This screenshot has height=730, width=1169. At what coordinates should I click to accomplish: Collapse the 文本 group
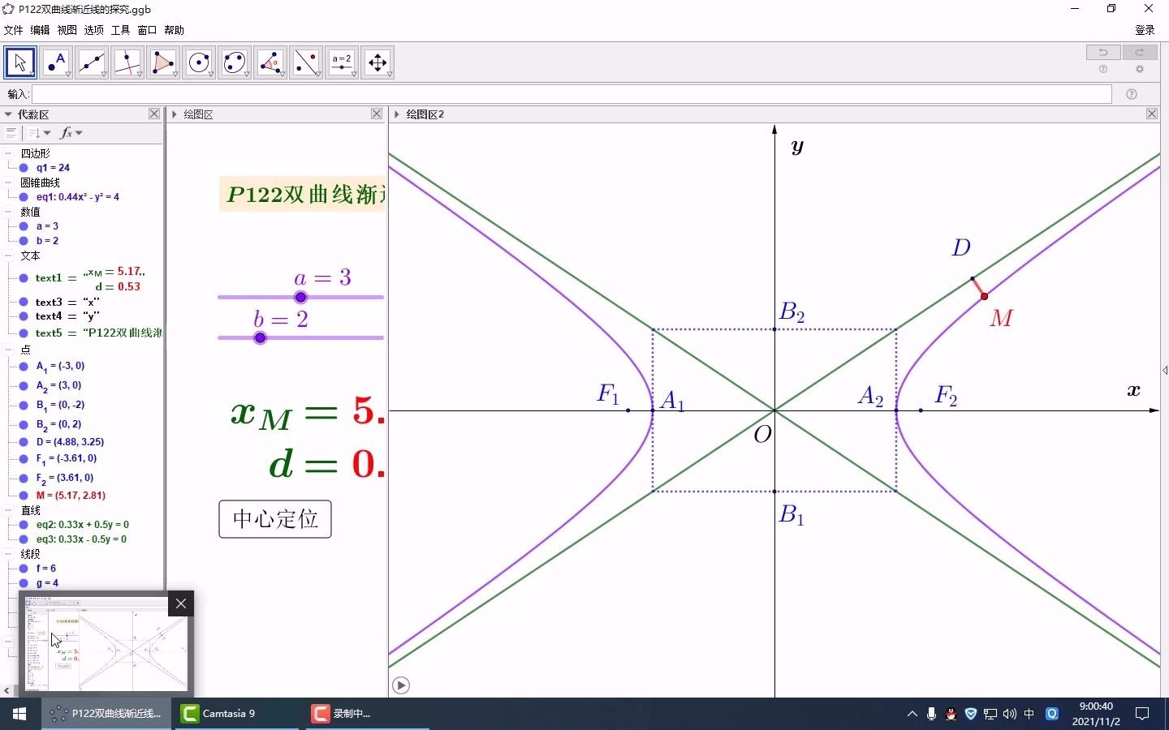8,255
